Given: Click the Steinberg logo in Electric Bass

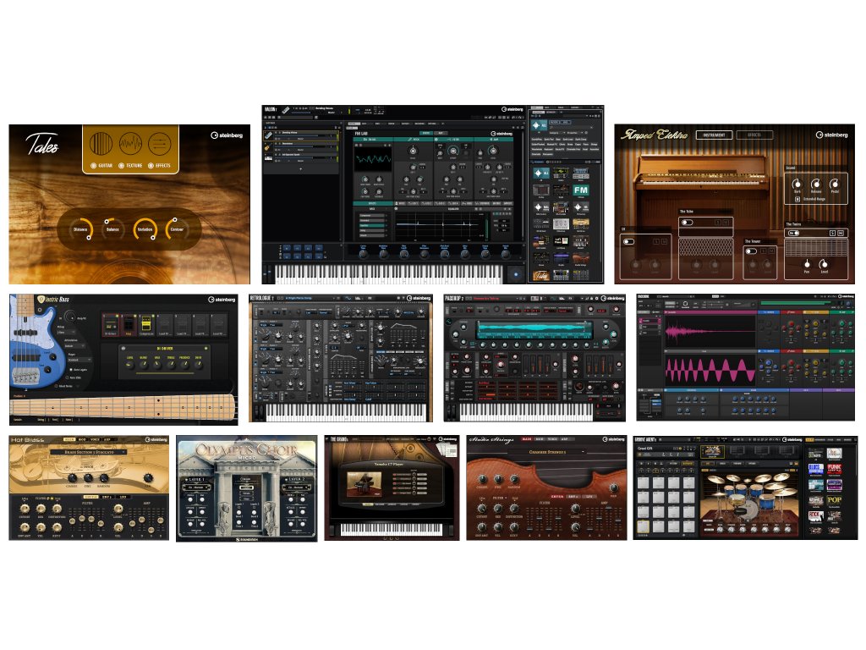Looking at the screenshot, I should coord(222,300).
